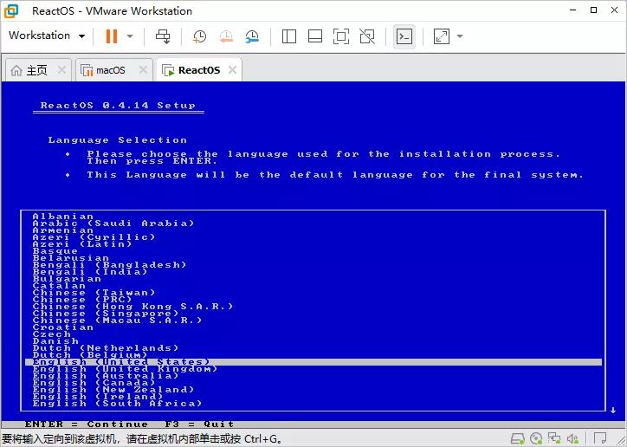Open the snapshot manager icon
This screenshot has width=627, height=447.
pos(252,36)
